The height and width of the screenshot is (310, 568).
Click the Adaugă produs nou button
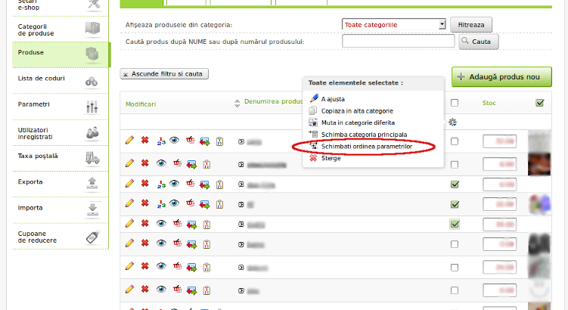click(501, 77)
